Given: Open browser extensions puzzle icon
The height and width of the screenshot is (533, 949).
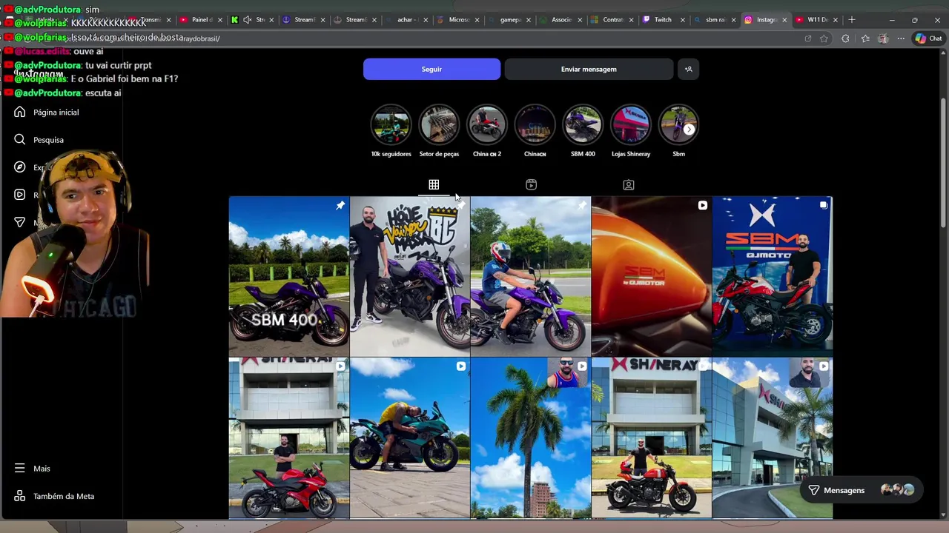Looking at the screenshot, I should (845, 38).
